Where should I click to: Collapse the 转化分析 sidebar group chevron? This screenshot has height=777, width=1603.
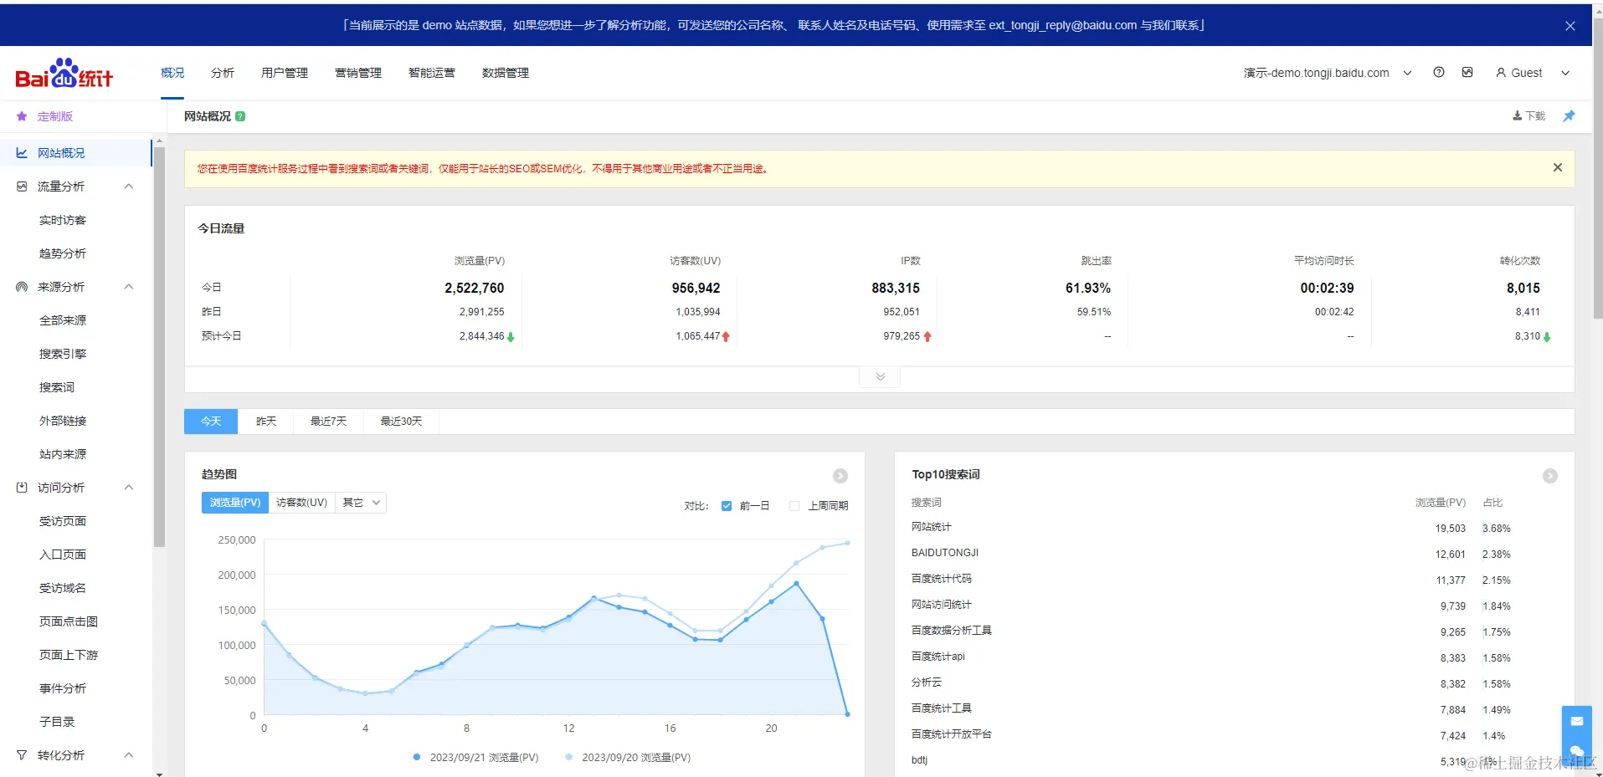pyautogui.click(x=129, y=755)
